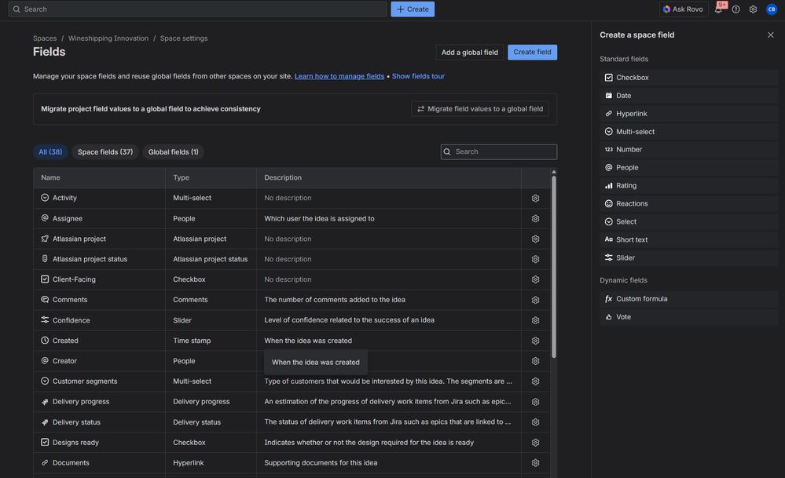Choose Checkbox standard field type
Screen dimensions: 785x478
[x=633, y=78]
